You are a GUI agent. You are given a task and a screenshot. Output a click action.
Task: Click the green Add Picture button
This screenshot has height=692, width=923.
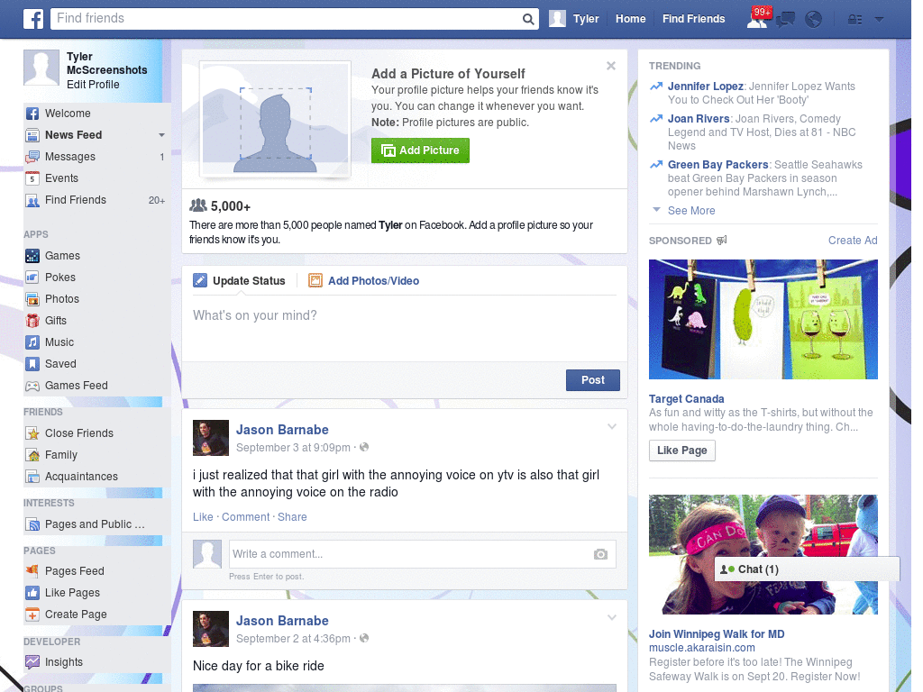tap(420, 150)
